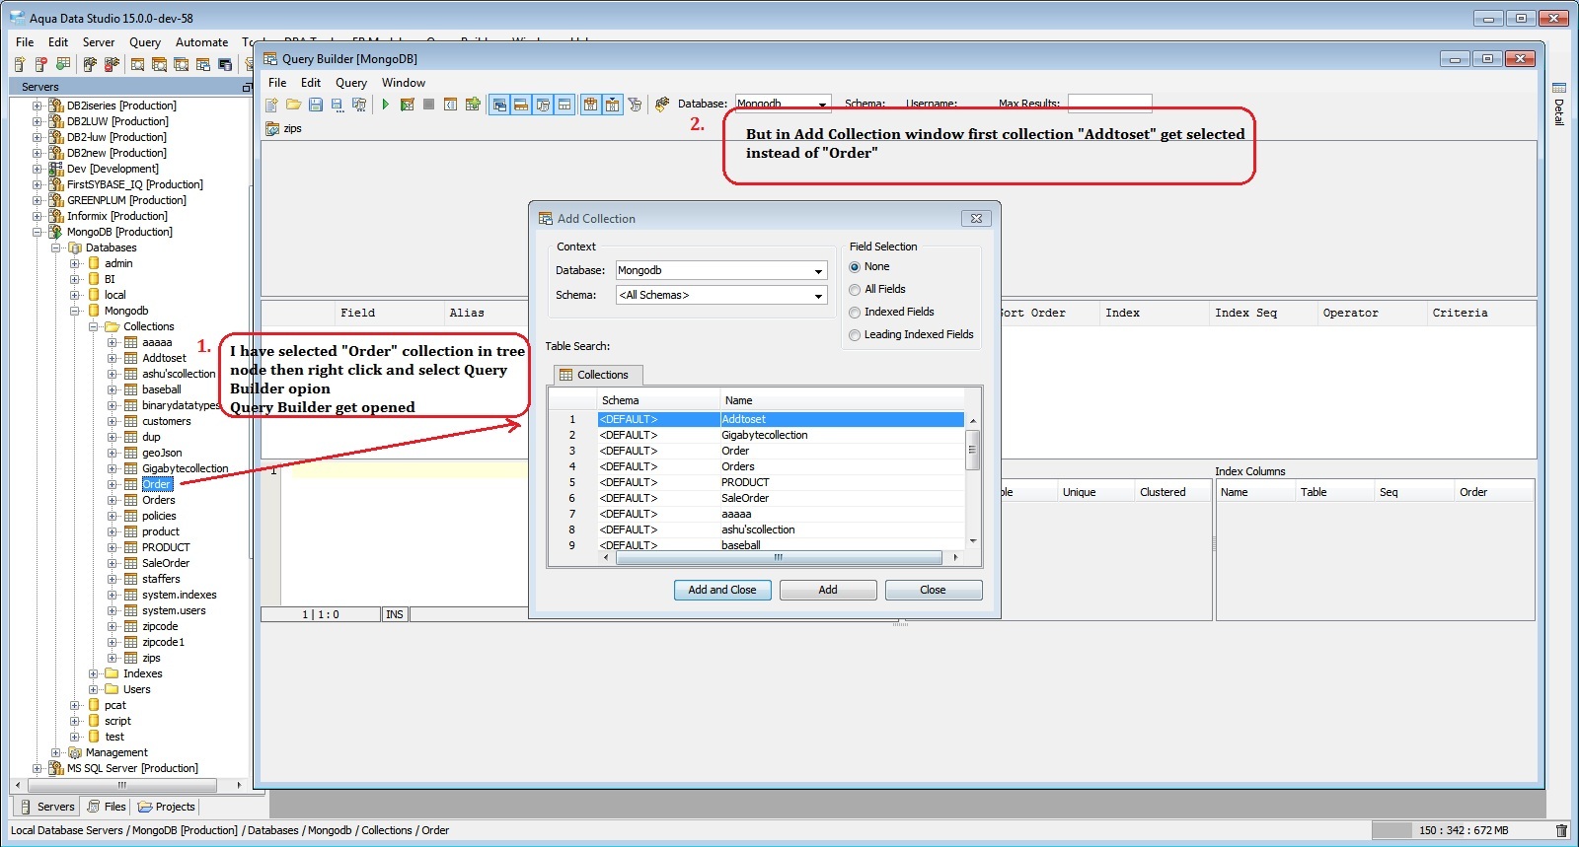Open the Schema dropdown showing All Schemas
This screenshot has width=1579, height=847.
pos(818,296)
